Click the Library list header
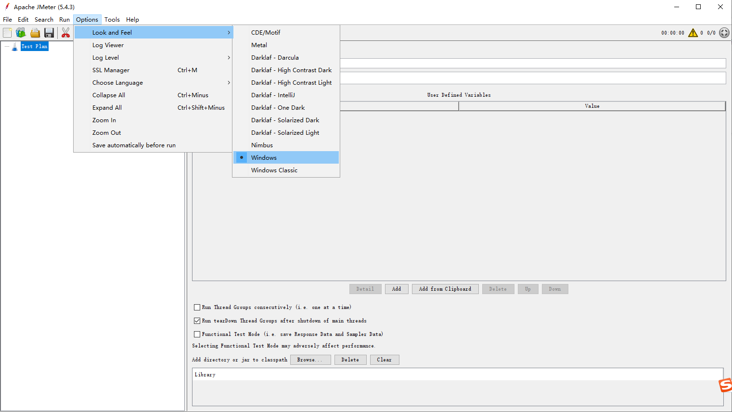This screenshot has height=412, width=732. 458,374
